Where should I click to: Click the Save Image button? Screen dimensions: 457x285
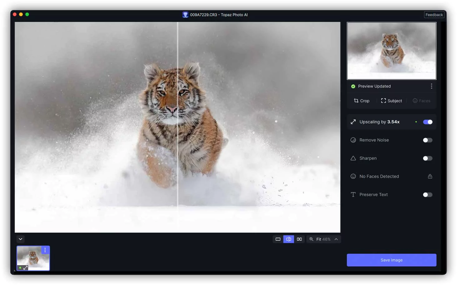tap(391, 260)
